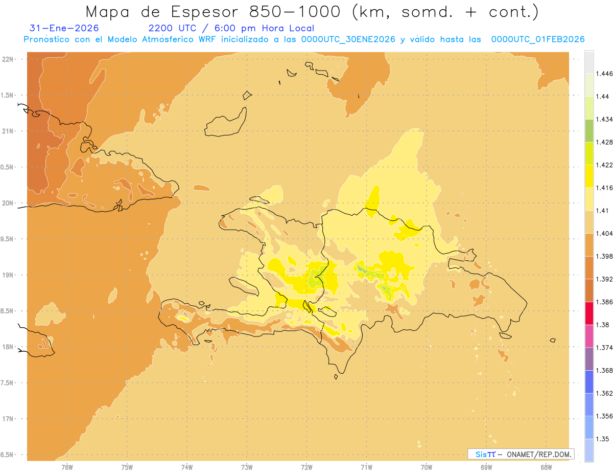
Task: Click the latitude label "6.5N"
Action: tap(8, 455)
